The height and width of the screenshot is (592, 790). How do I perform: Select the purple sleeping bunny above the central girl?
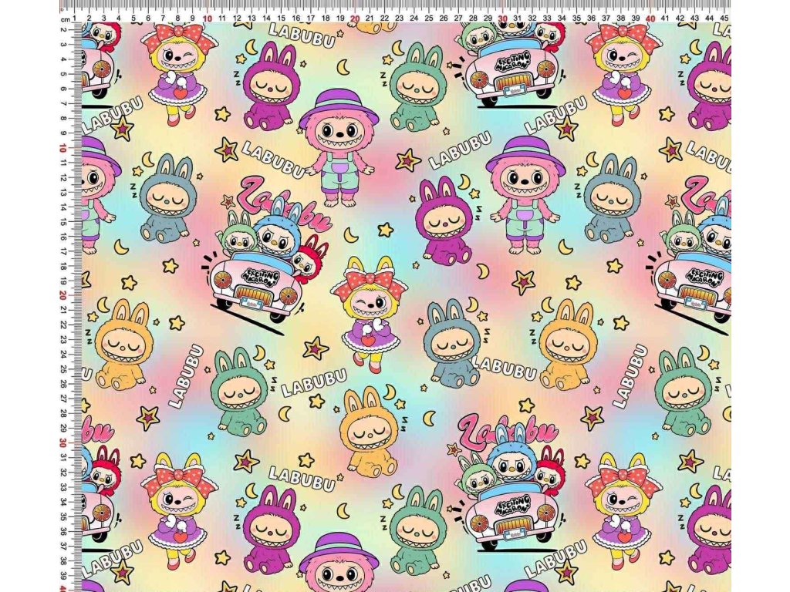[x=444, y=224]
